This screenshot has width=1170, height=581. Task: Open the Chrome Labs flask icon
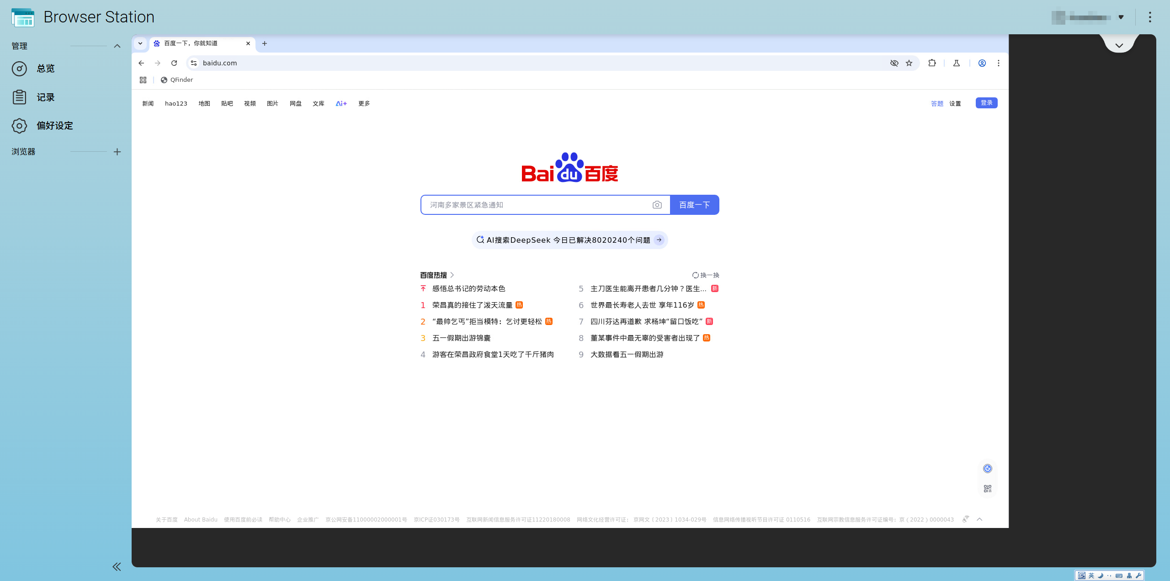[957, 63]
